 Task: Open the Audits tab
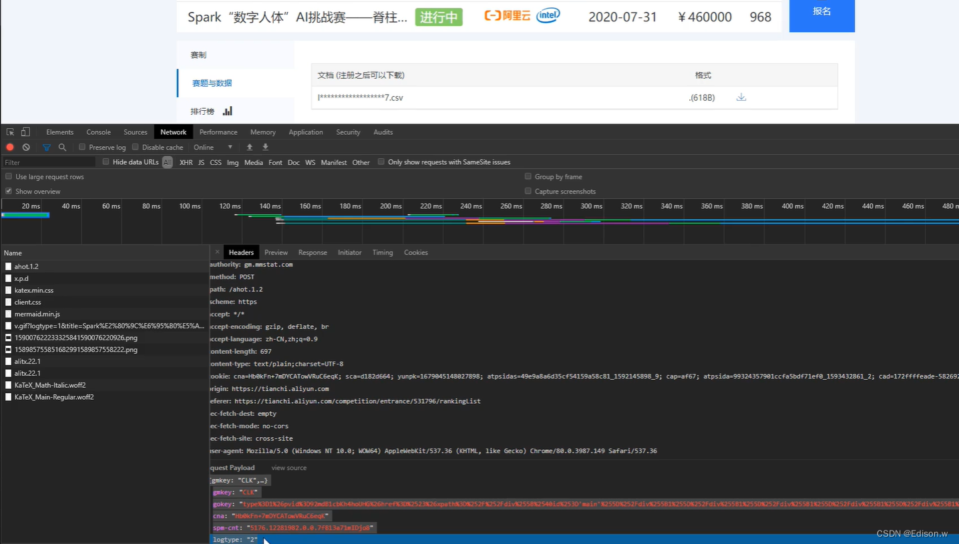pyautogui.click(x=383, y=132)
